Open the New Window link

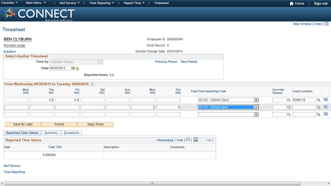(302, 24)
